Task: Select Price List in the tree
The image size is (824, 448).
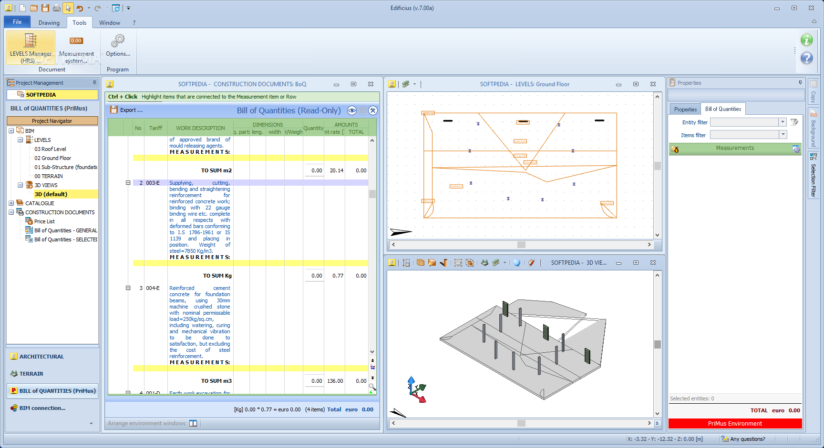Action: coord(44,221)
